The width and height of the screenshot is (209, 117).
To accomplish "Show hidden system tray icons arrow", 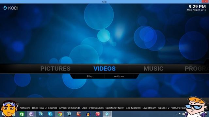I will [176, 114].
